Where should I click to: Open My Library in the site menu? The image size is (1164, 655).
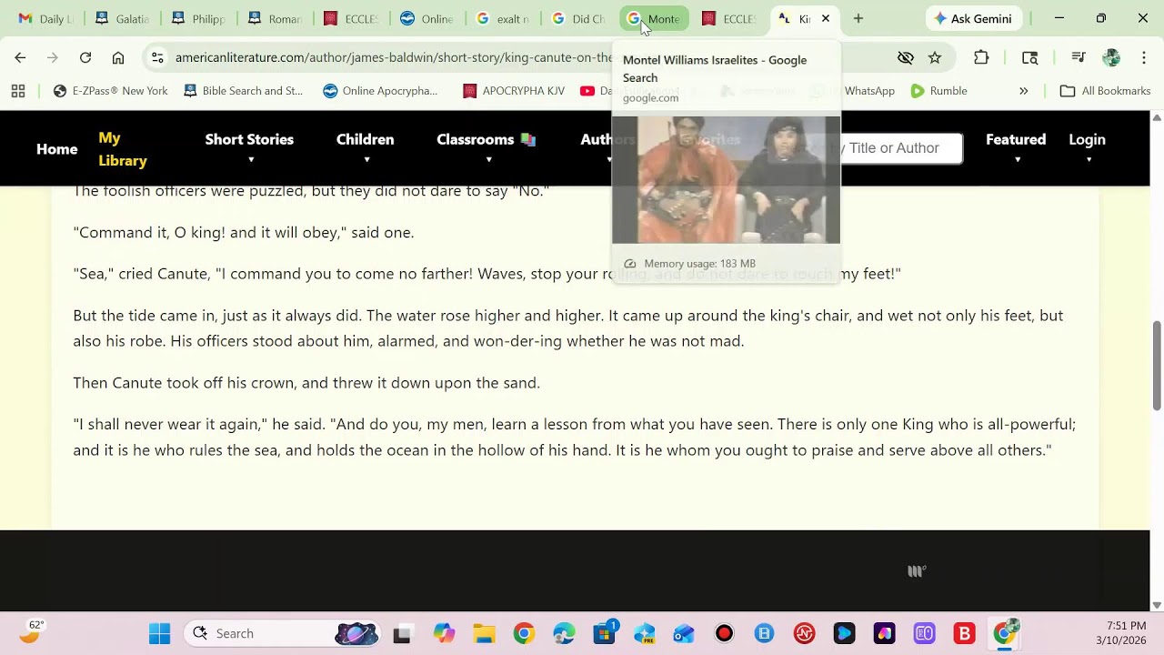123,149
